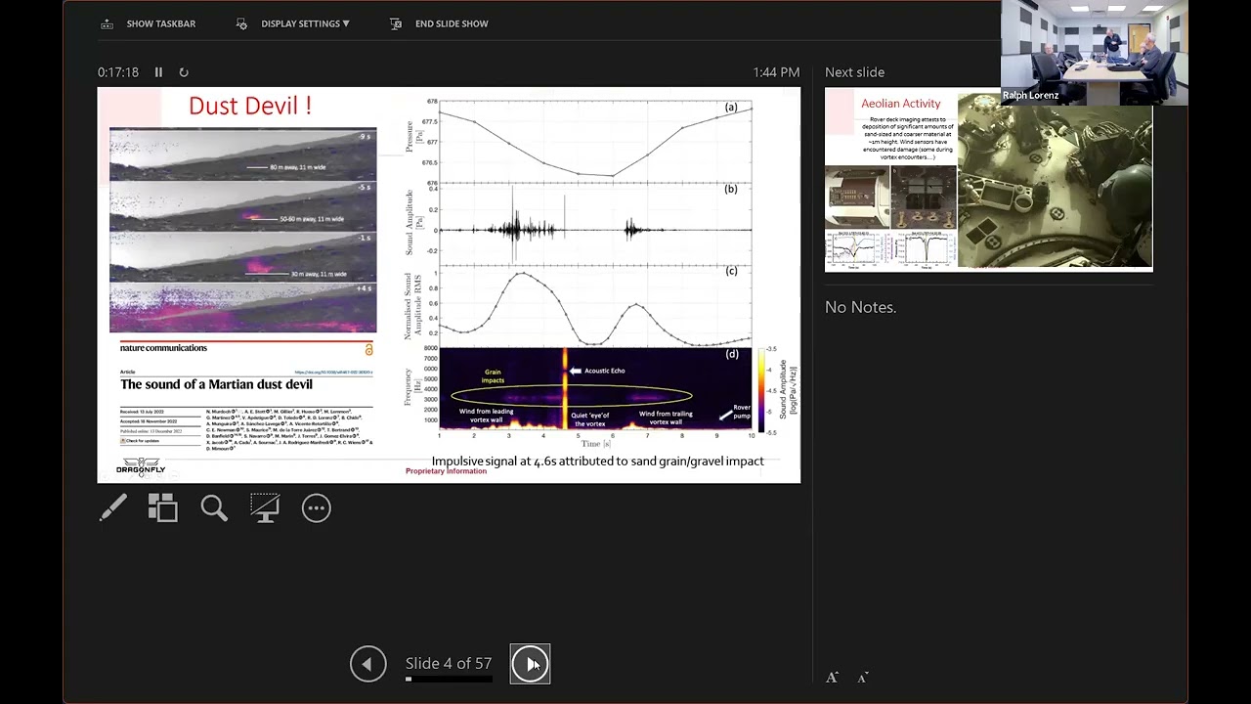Click the Display Settings monitor icon
Screen dimensions: 1251x704
tap(241, 23)
